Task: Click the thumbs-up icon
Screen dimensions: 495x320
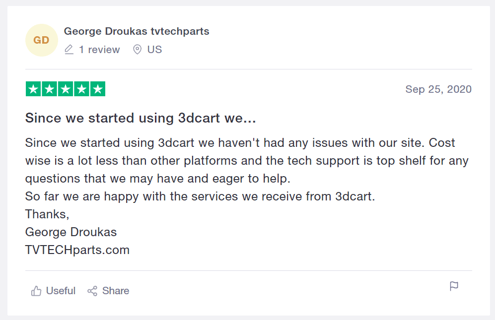Action: (36, 291)
